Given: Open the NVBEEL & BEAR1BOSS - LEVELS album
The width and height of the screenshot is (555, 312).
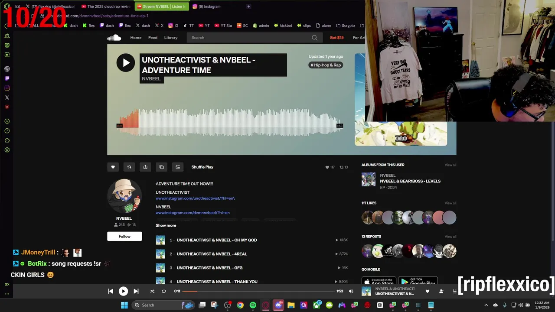Looking at the screenshot, I should [x=410, y=181].
